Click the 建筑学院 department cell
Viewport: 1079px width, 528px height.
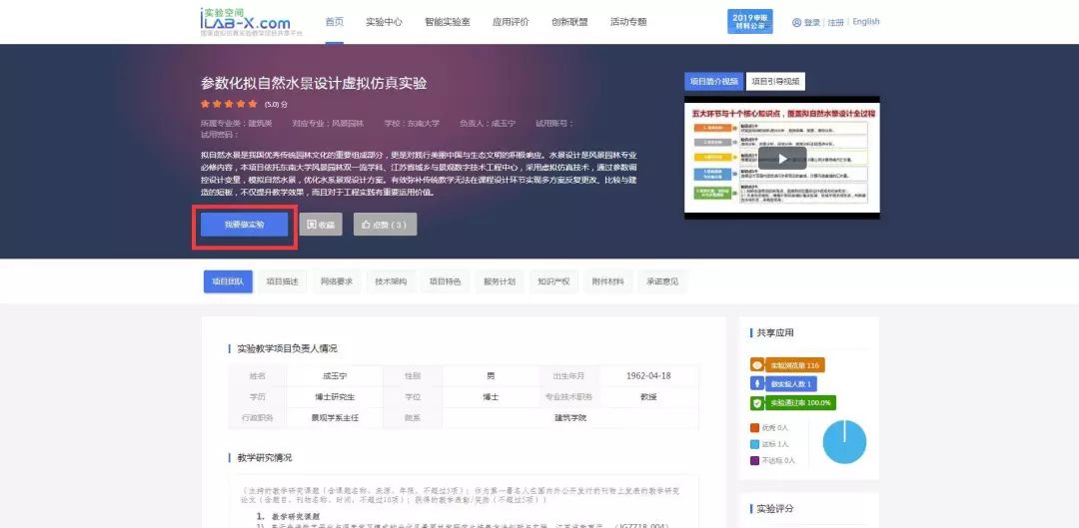(x=570, y=417)
